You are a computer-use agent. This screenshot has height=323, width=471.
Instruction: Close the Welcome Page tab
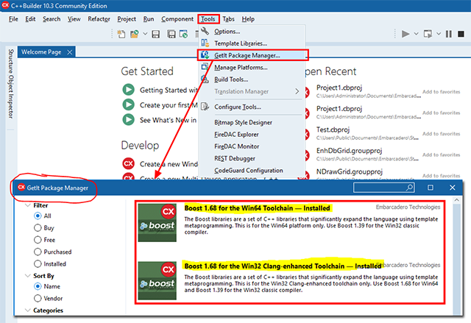pyautogui.click(x=70, y=52)
